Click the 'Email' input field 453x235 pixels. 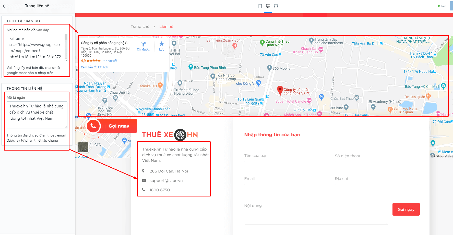pos(285,179)
